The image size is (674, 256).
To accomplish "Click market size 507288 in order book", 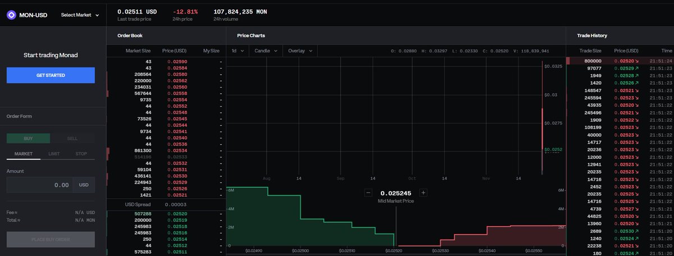I will click(x=143, y=214).
